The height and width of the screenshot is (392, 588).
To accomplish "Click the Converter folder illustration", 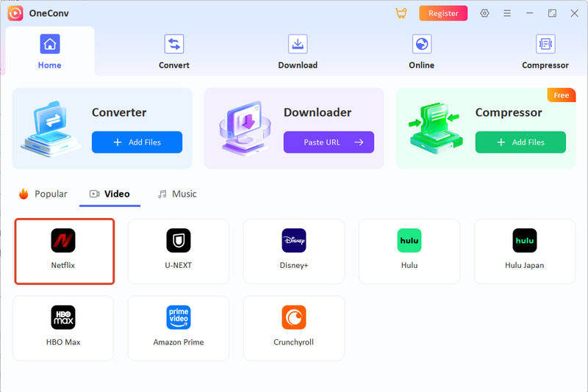I will [x=51, y=128].
